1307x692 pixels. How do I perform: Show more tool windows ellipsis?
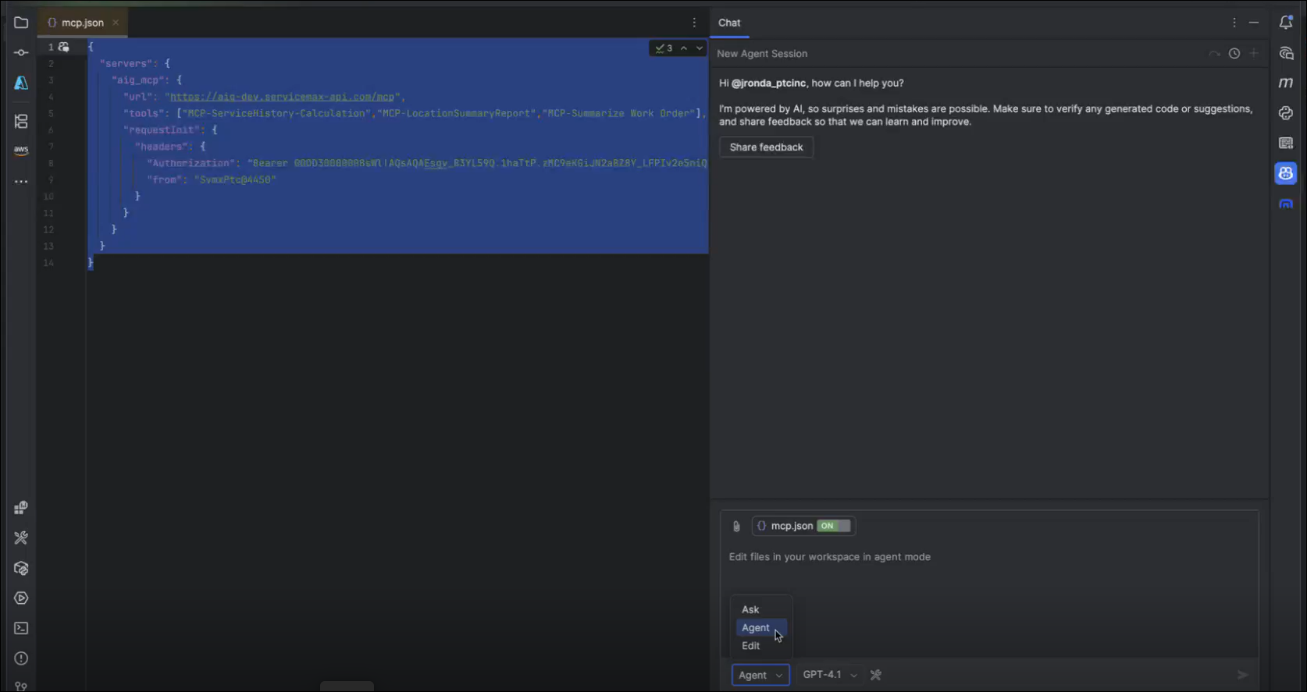[21, 181]
